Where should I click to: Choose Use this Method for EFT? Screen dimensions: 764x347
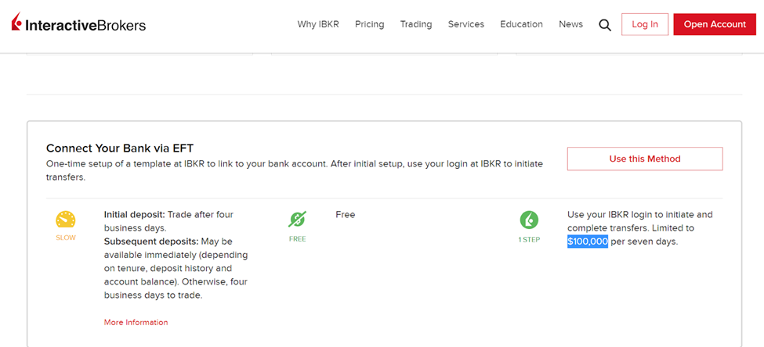[x=645, y=159]
